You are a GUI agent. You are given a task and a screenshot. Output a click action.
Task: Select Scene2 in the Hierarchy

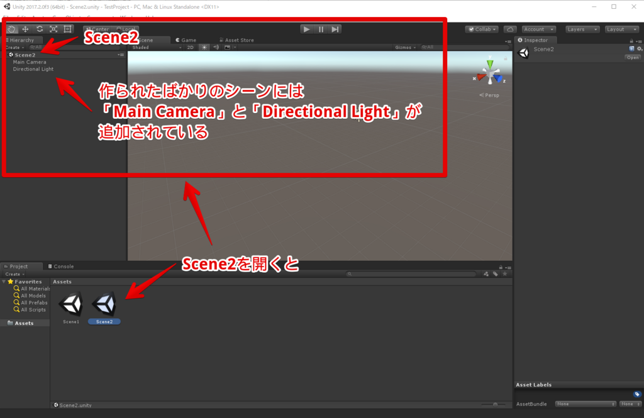[x=25, y=55]
